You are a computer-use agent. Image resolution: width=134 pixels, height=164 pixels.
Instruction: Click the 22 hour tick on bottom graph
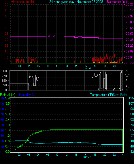click(x=114, y=155)
